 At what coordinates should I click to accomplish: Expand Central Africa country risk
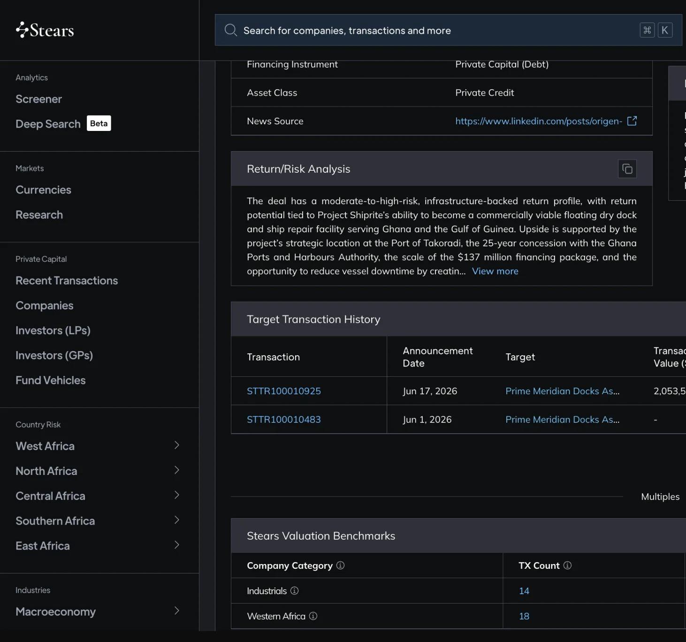pyautogui.click(x=177, y=495)
